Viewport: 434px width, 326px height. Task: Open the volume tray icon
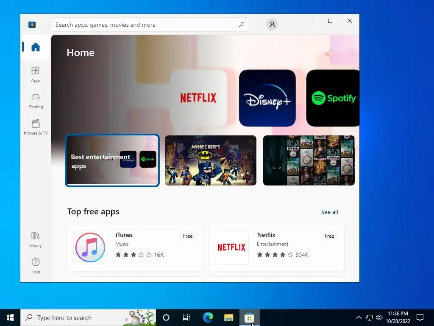[x=378, y=318]
